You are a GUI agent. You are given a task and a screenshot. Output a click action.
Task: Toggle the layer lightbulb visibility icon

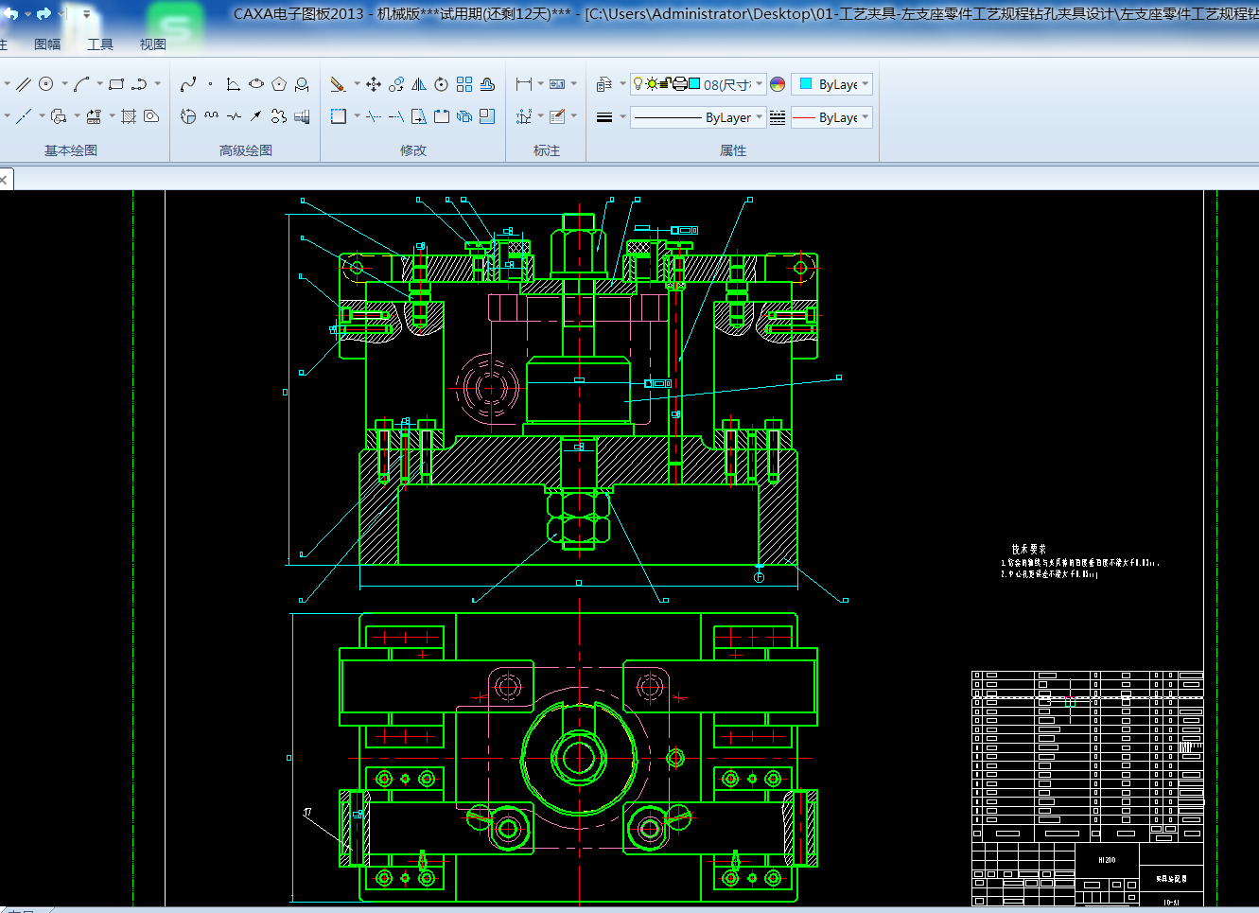tap(638, 83)
